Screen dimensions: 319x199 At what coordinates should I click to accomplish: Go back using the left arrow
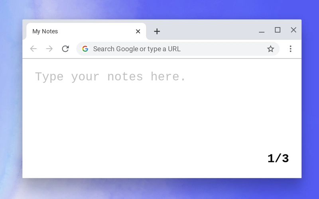tap(33, 49)
